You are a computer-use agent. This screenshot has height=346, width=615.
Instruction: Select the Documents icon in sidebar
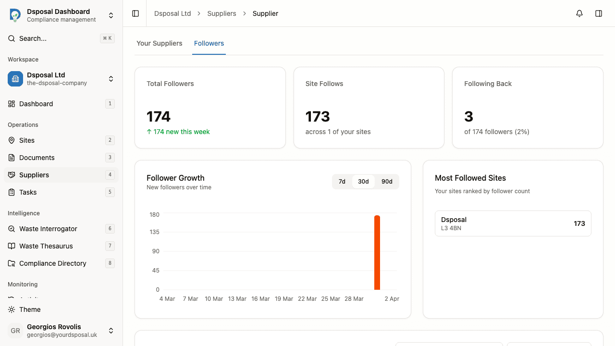click(x=11, y=157)
